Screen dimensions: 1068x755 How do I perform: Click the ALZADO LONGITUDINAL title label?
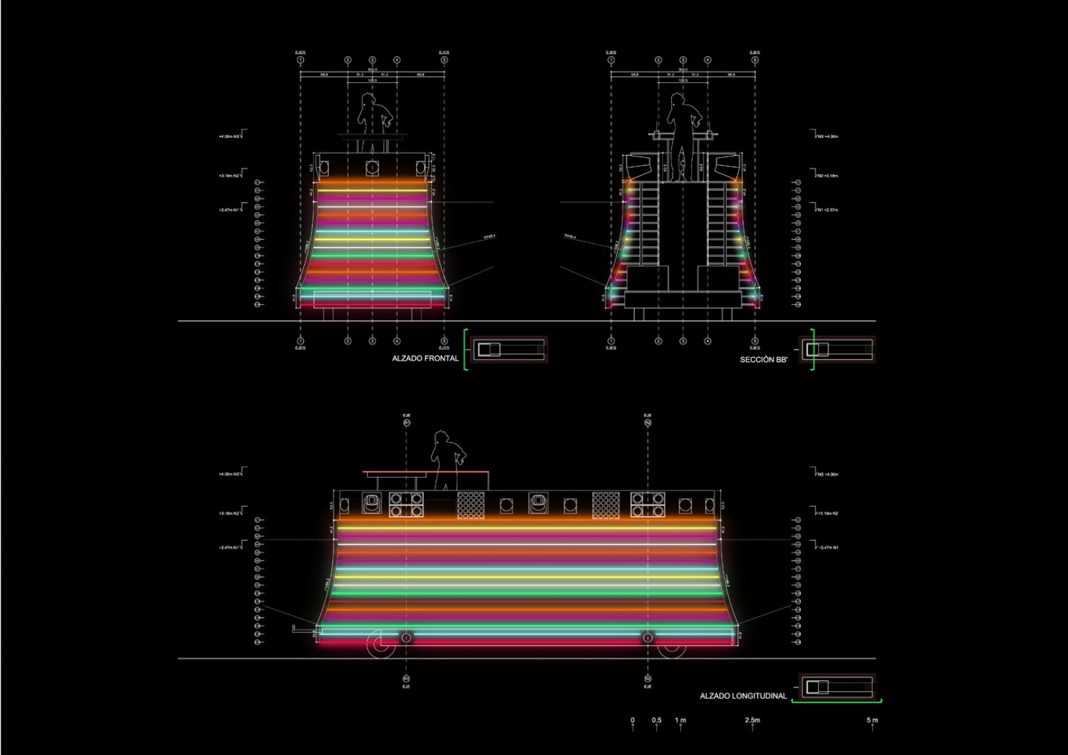click(743, 696)
